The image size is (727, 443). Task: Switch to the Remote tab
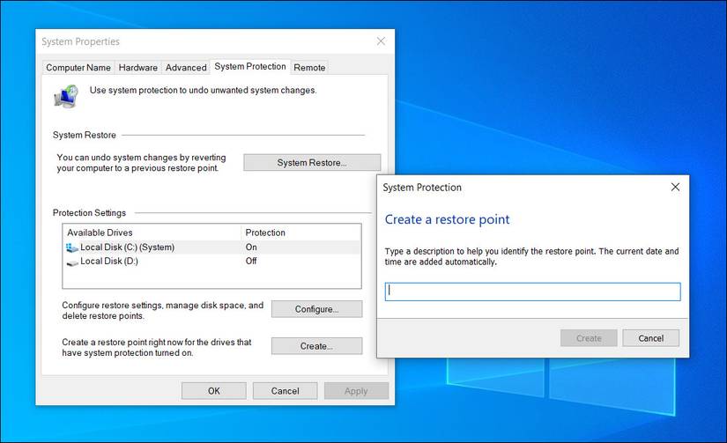point(309,68)
